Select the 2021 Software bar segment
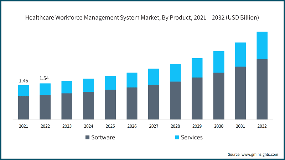285x160 pixels. point(24,108)
